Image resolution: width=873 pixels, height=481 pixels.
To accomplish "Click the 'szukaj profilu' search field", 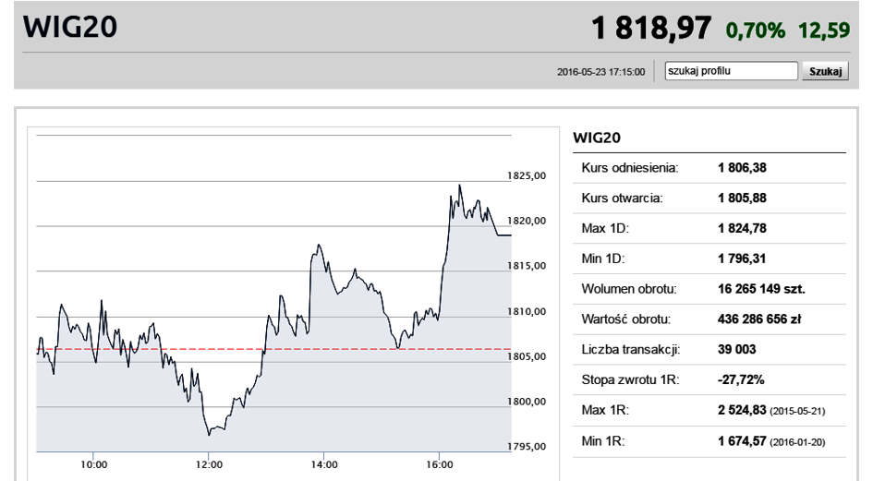I will pyautogui.click(x=731, y=71).
